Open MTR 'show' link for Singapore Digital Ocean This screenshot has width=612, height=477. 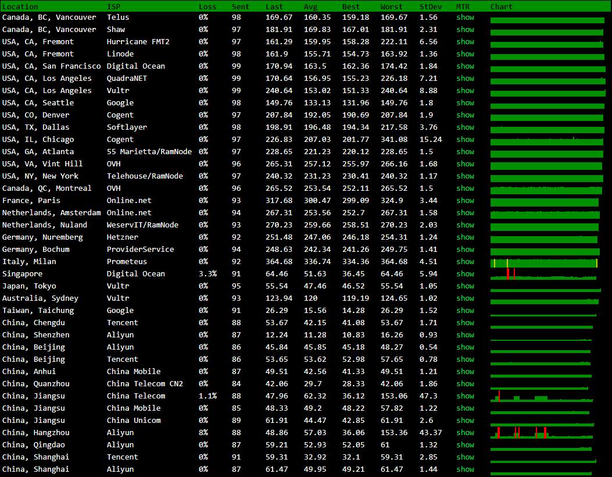click(465, 274)
